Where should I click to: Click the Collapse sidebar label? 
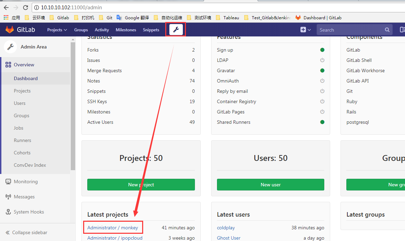[x=30, y=232]
